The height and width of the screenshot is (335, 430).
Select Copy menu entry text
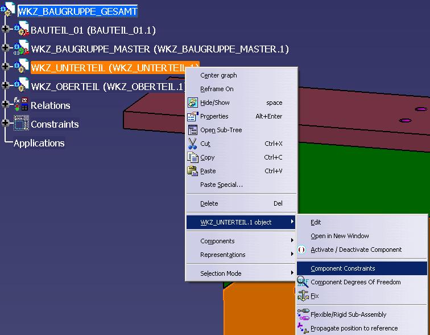(207, 157)
